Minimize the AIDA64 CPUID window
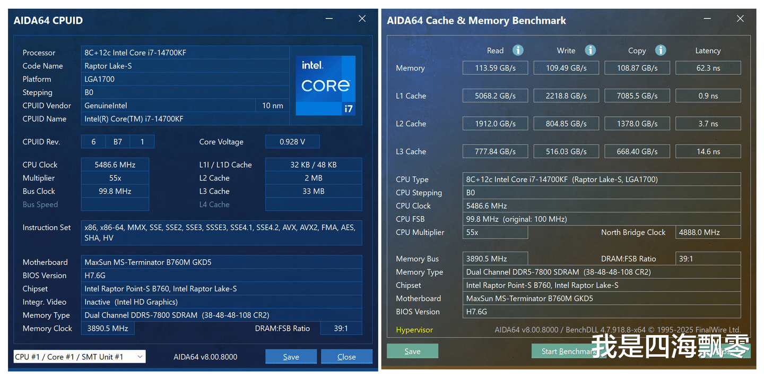The height and width of the screenshot is (377, 764). [x=329, y=19]
